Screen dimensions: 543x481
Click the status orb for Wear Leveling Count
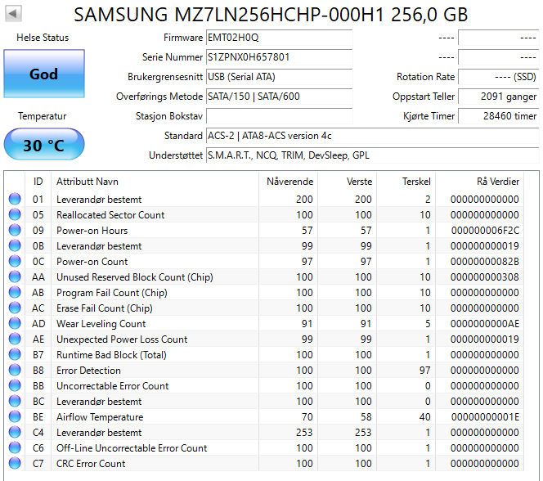click(15, 323)
